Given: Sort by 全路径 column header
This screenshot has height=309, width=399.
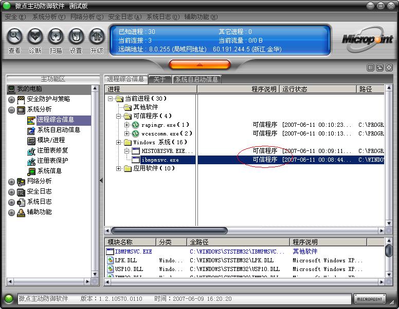Looking at the screenshot, I should pyautogui.click(x=239, y=242).
